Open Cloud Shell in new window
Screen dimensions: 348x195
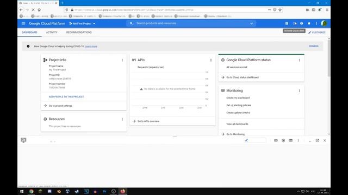(317, 140)
